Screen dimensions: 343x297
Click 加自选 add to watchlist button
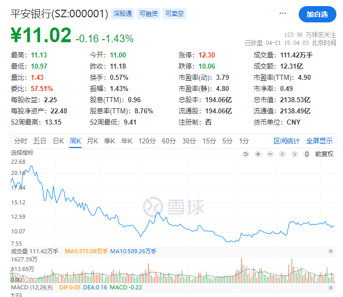tap(318, 14)
